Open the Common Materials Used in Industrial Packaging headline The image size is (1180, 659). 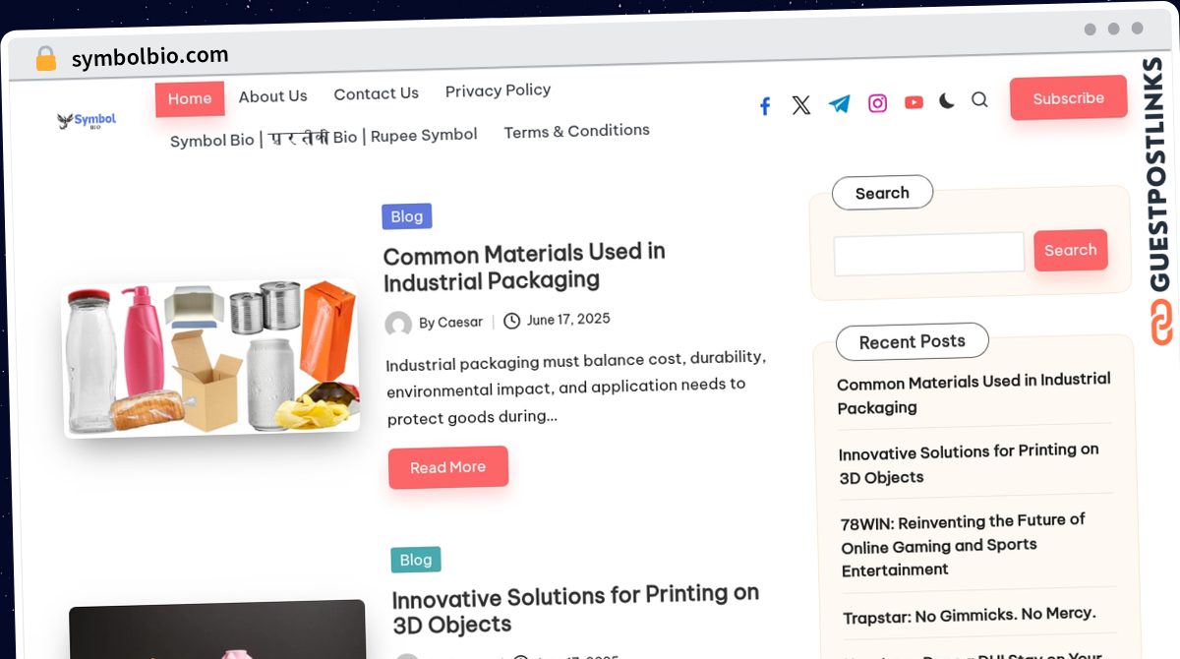click(524, 267)
